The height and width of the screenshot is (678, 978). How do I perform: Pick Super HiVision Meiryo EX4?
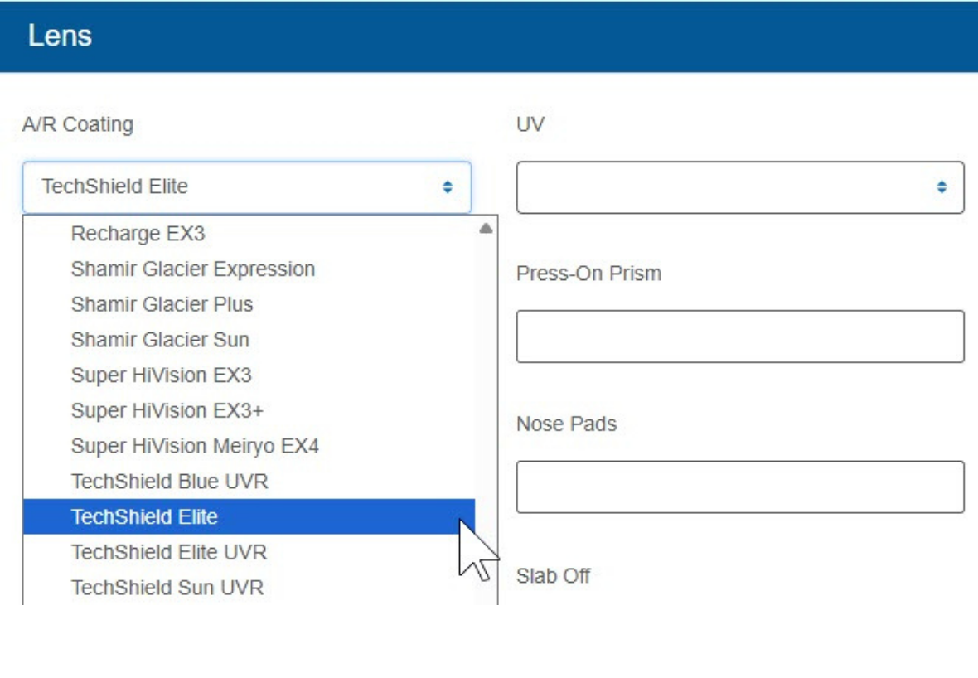click(195, 446)
